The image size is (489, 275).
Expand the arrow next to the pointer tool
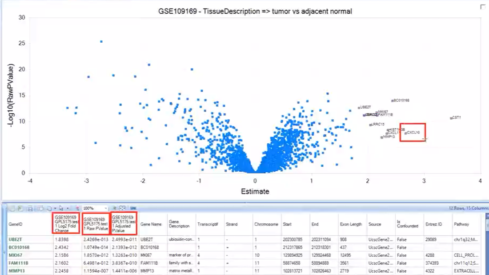click(68, 208)
